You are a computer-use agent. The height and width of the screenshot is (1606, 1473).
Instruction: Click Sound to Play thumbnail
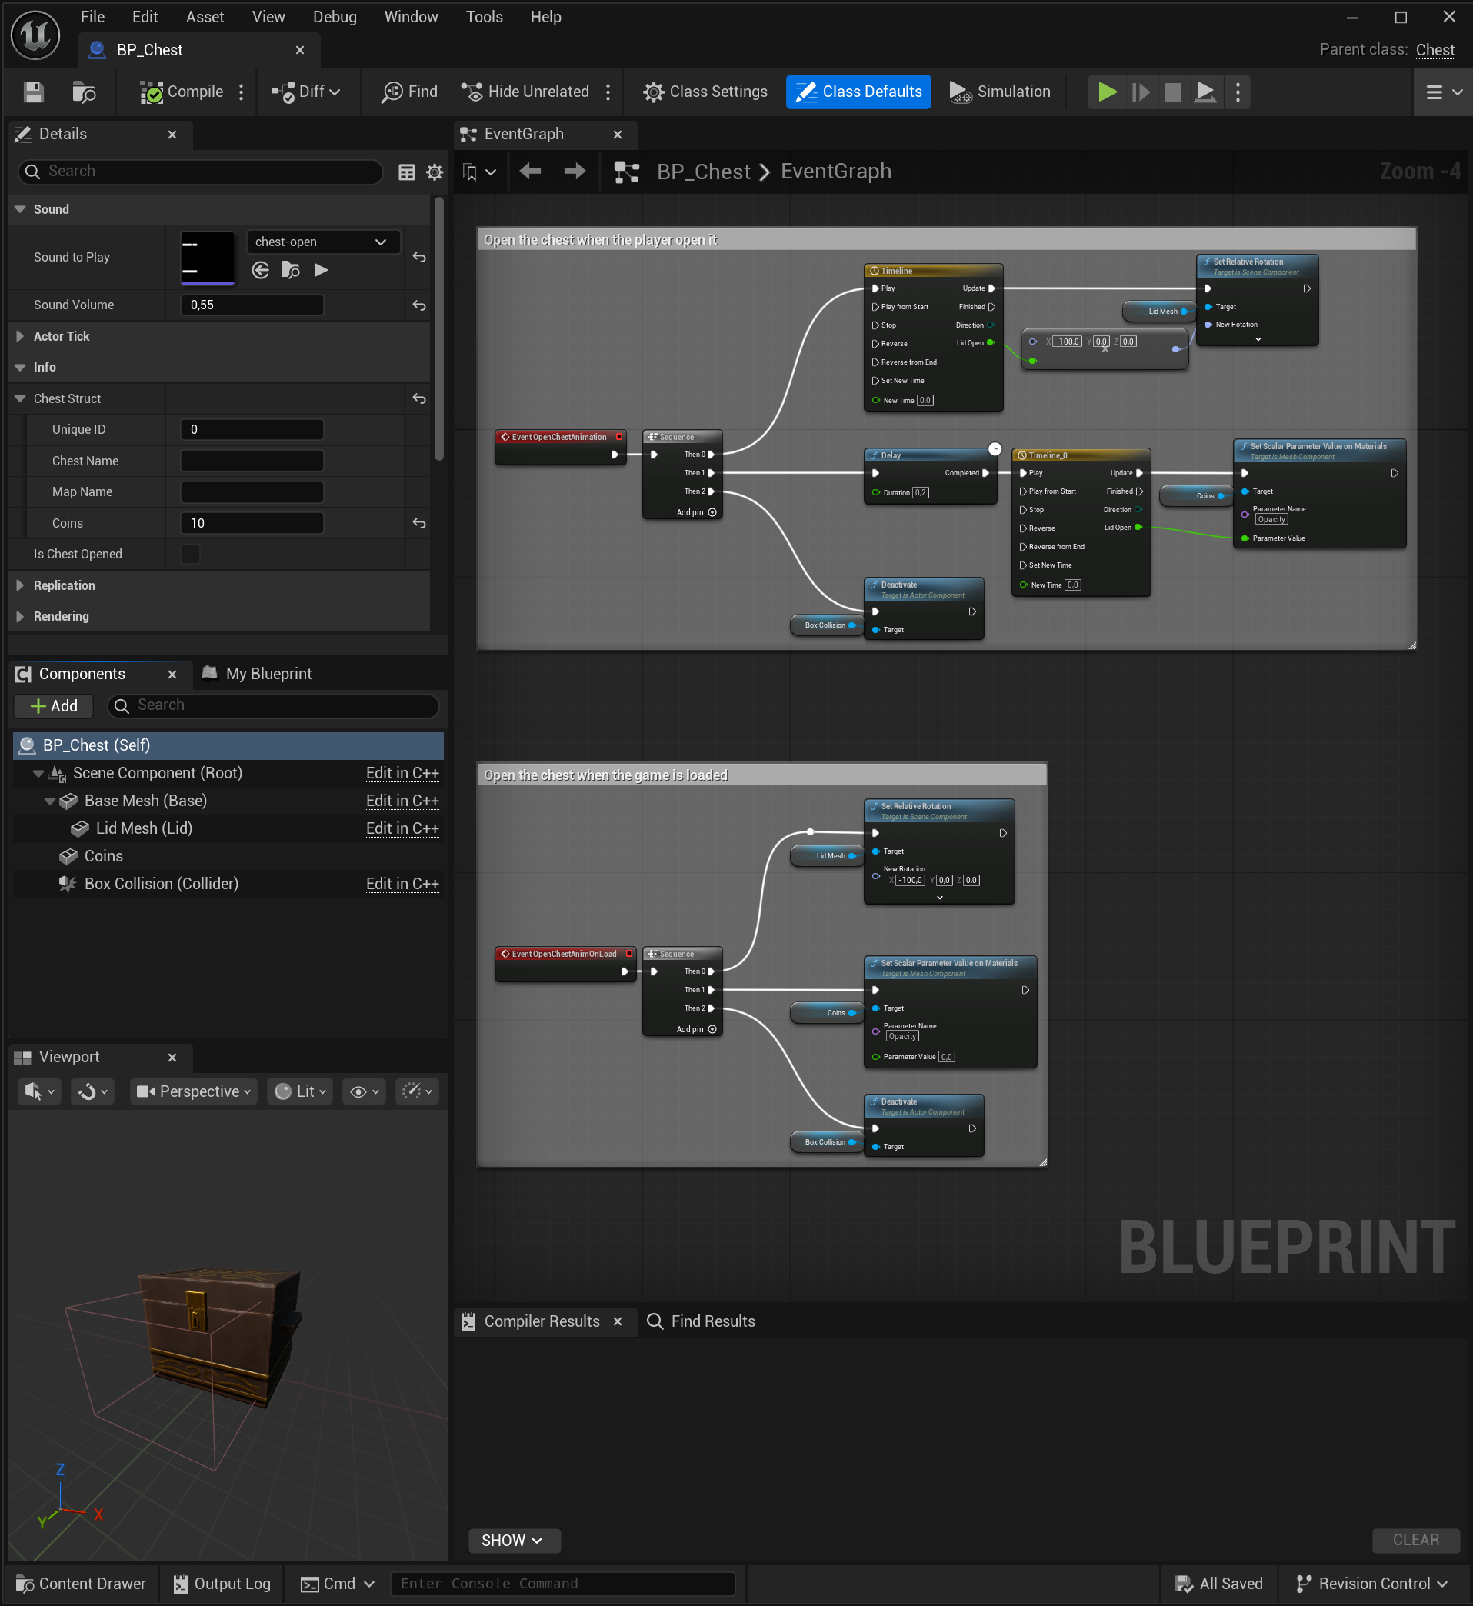click(208, 257)
